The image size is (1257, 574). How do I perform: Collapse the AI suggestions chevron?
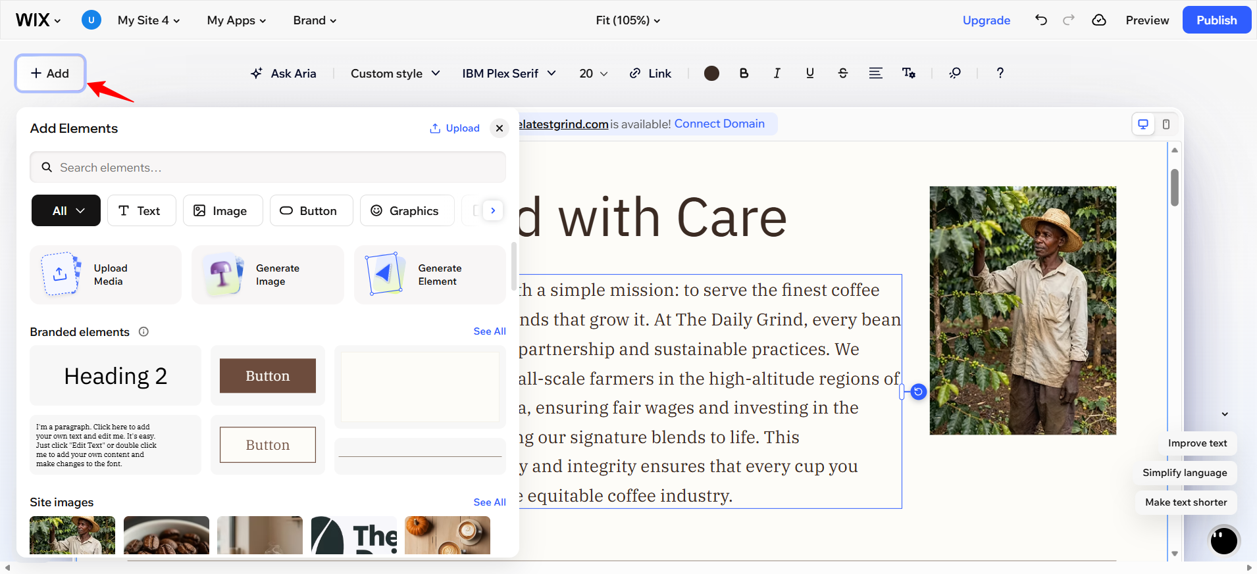coord(1225,414)
